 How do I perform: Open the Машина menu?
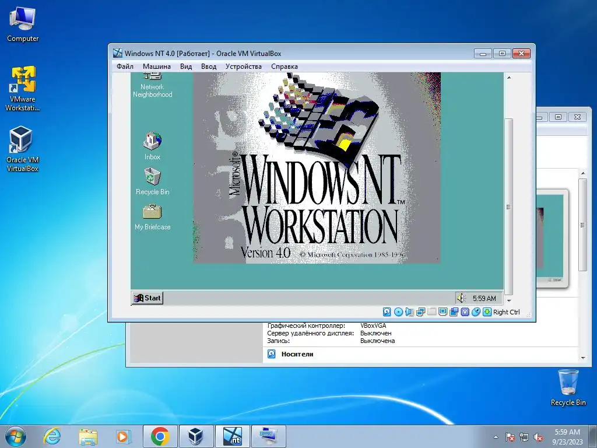pos(156,66)
